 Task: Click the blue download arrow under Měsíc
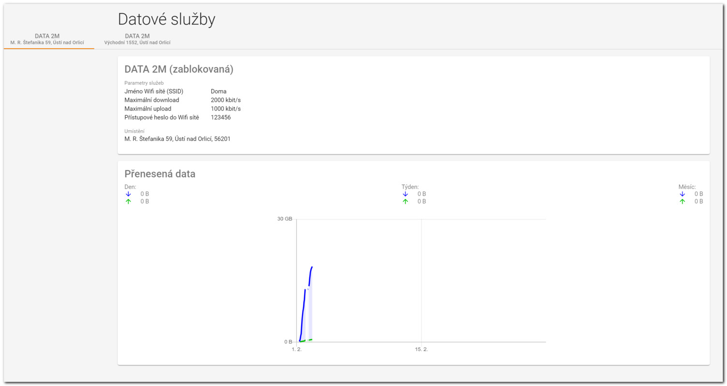[682, 194]
